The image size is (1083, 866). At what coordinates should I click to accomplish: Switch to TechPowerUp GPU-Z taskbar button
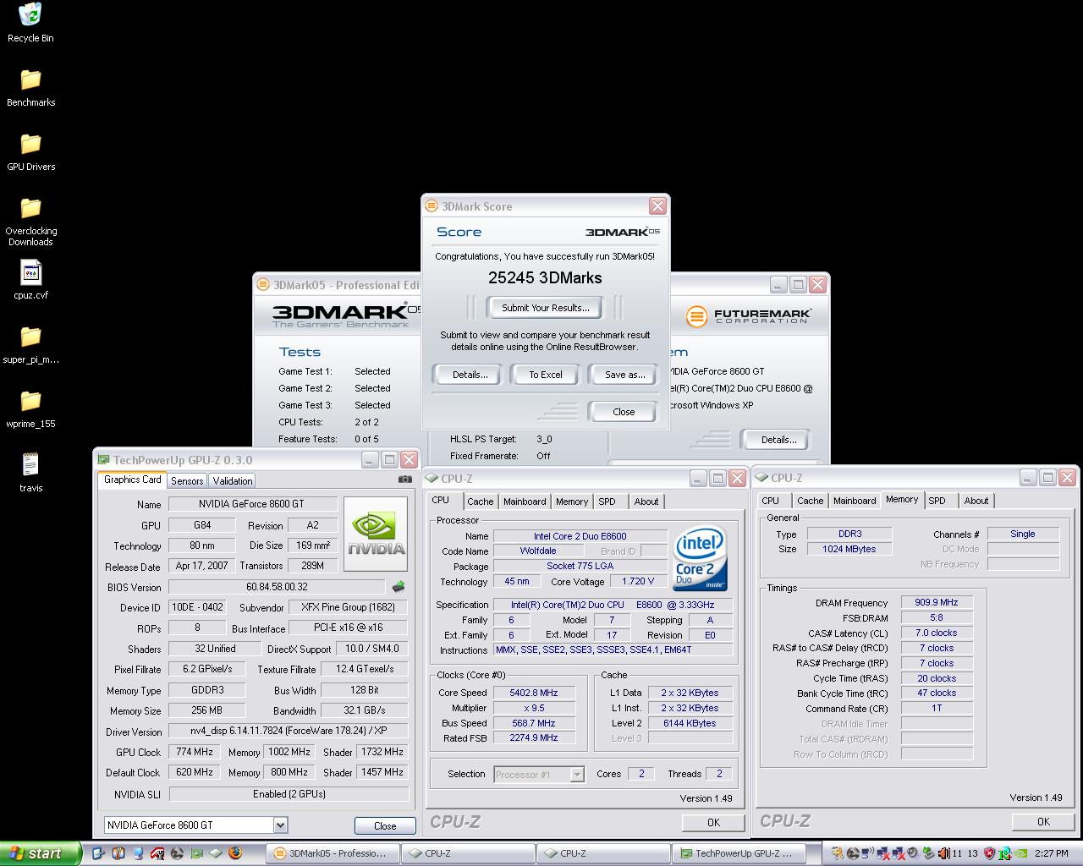click(x=739, y=853)
